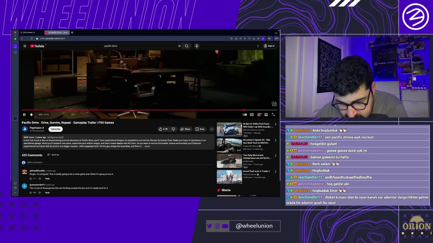Toggle the autoplay switch in player
This screenshot has width=433, height=243.
pos(245,115)
